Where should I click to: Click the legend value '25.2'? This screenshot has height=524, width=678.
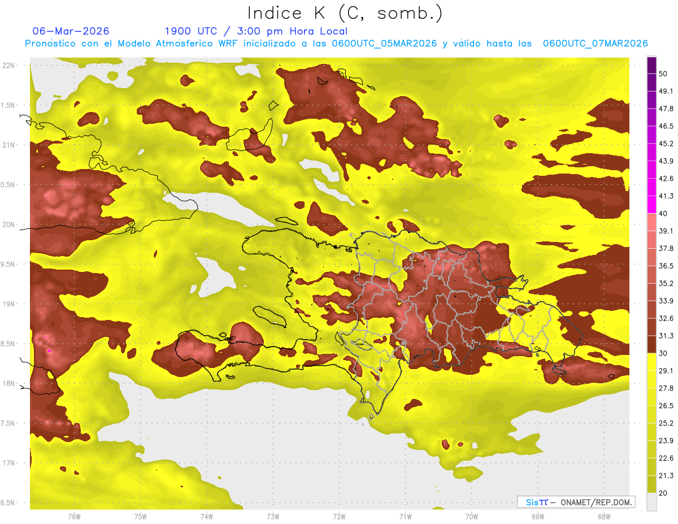pyautogui.click(x=666, y=423)
